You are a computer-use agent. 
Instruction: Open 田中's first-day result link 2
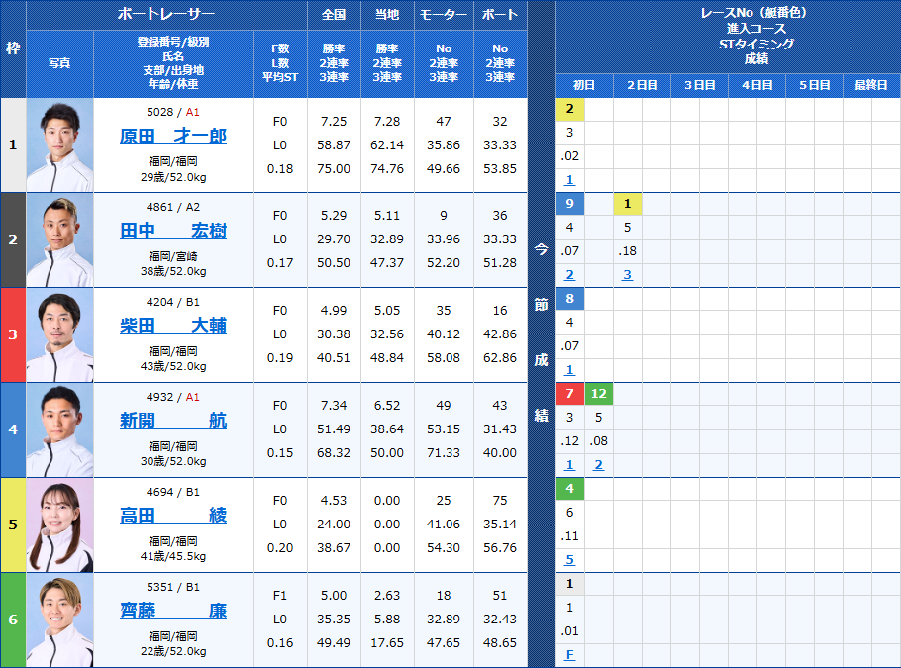(x=569, y=274)
